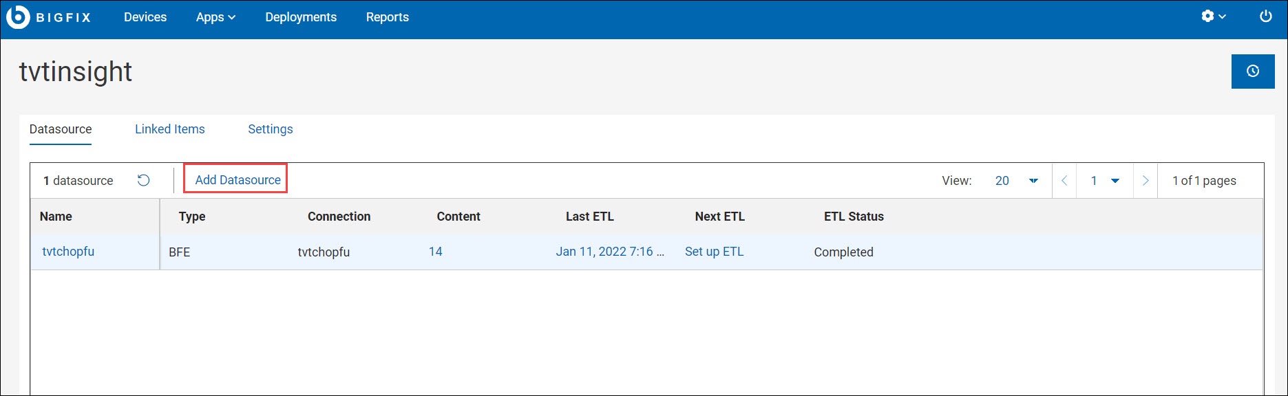Refresh the datasource list
This screenshot has width=1288, height=396.
[143, 180]
